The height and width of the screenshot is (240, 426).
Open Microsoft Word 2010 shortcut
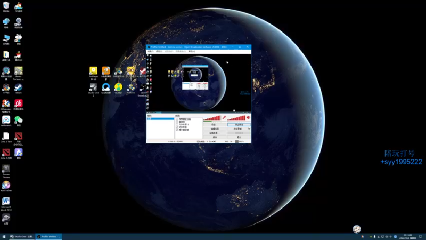click(6, 204)
